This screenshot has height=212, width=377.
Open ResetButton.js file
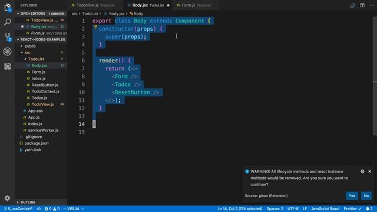point(45,85)
